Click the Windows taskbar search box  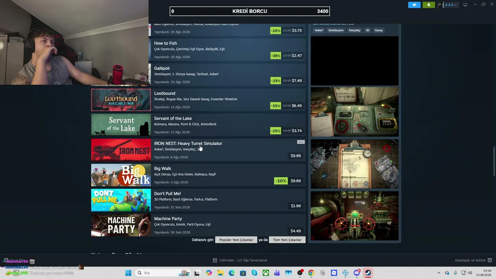(162, 273)
